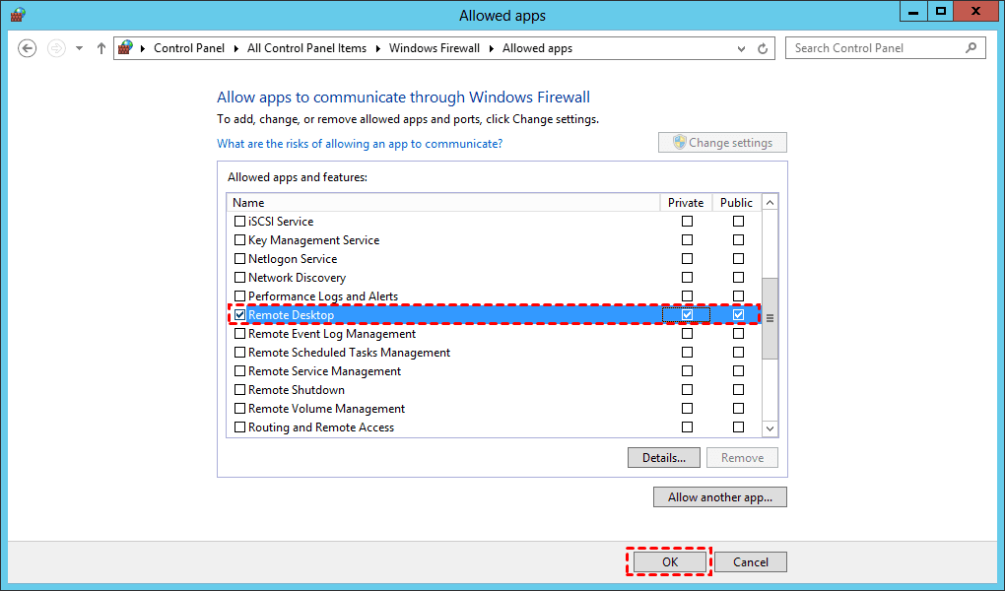Click the Remove button
Viewport: 1005px width, 591px height.
click(742, 458)
